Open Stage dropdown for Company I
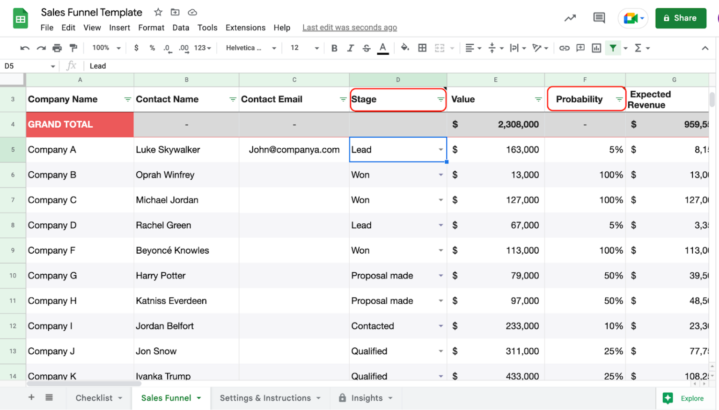Screen dimensions: 719x410 point(440,326)
